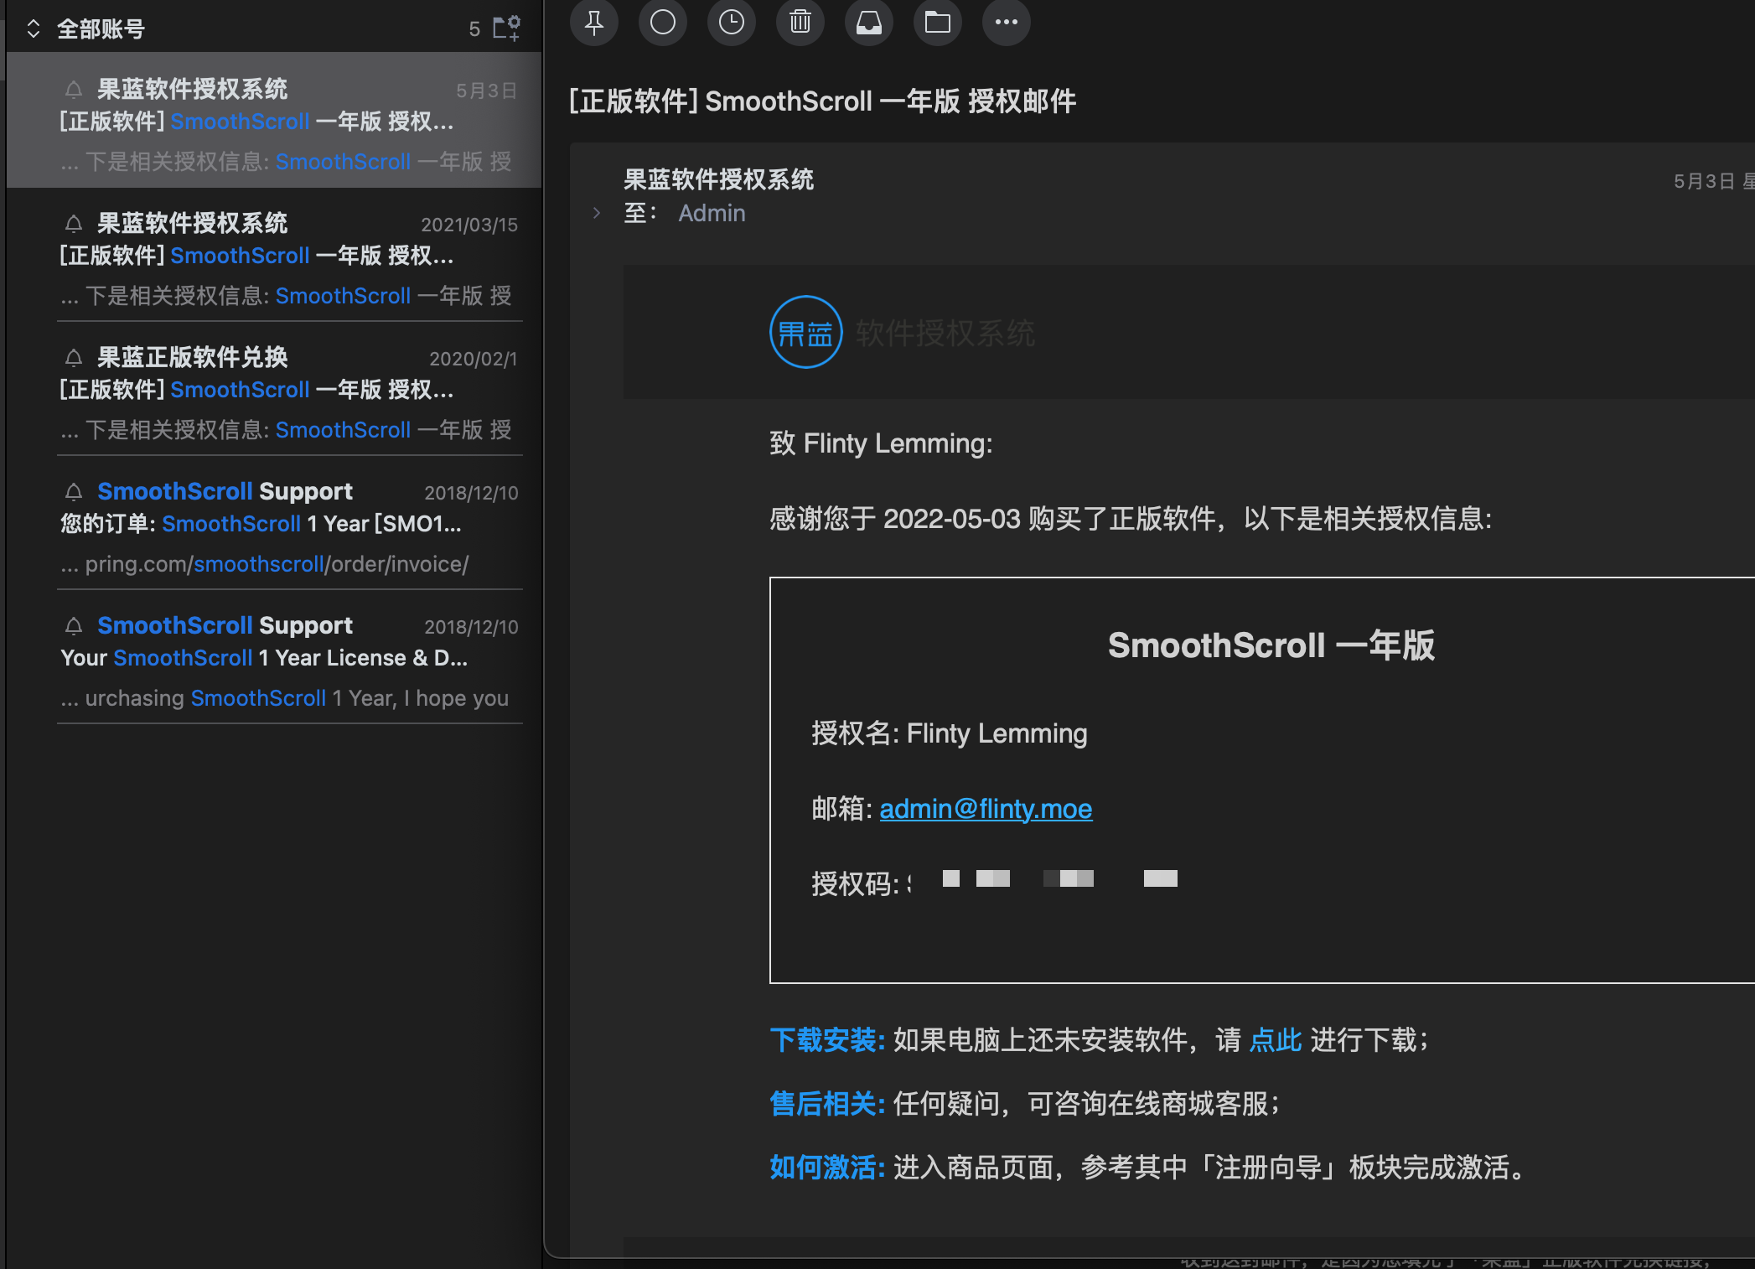Expand the 全部账号 account switcher

click(34, 29)
